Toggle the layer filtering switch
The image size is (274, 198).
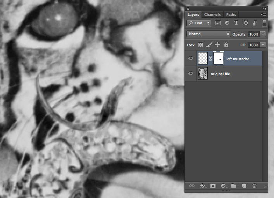(x=264, y=23)
